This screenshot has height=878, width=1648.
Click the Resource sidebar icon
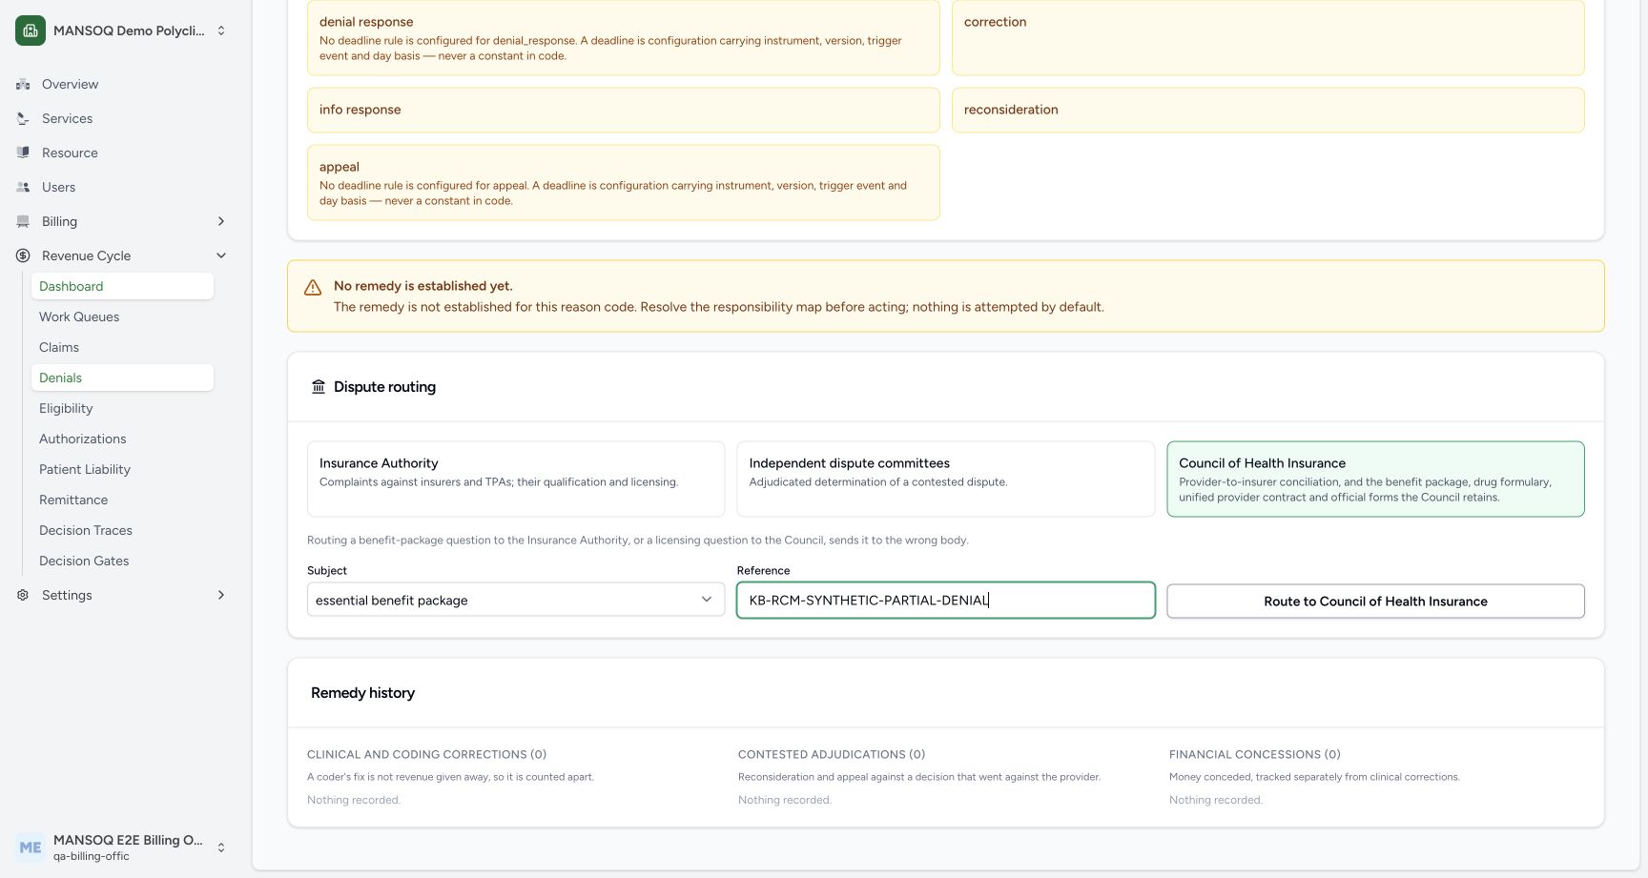tap(23, 153)
